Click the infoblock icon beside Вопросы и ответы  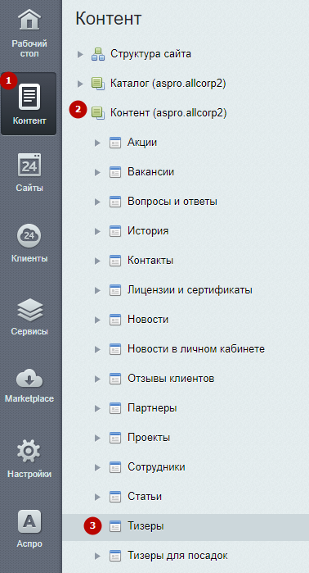coord(115,202)
